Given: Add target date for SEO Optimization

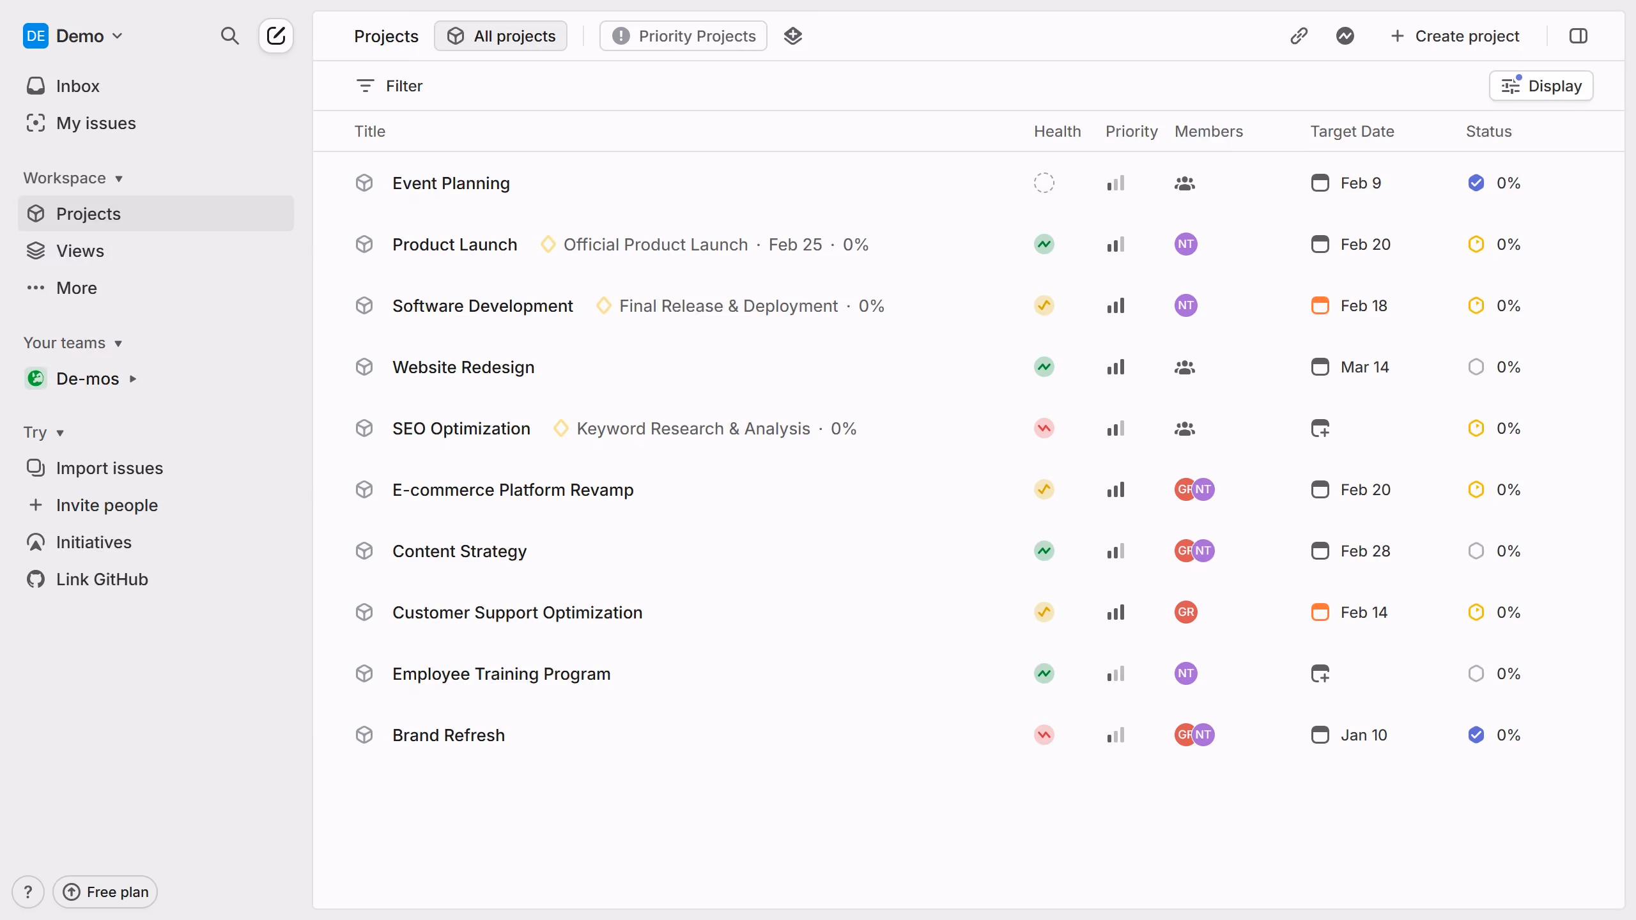Looking at the screenshot, I should click(x=1320, y=429).
